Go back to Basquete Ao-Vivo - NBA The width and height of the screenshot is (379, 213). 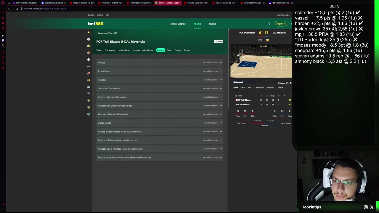(107, 33)
